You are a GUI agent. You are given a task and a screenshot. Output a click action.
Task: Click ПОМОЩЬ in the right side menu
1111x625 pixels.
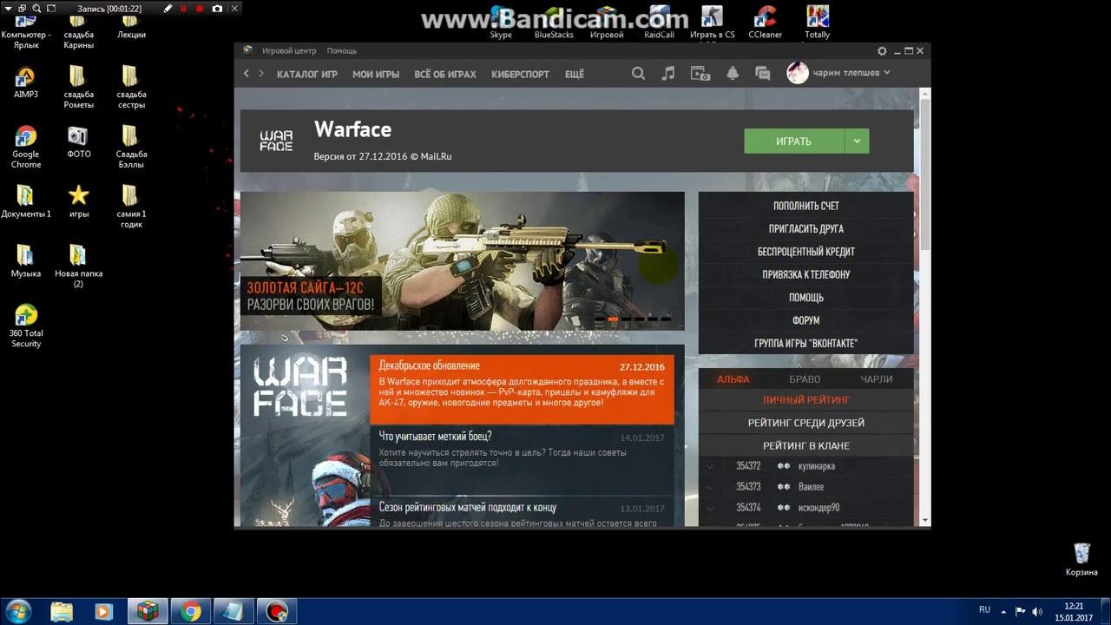point(806,298)
